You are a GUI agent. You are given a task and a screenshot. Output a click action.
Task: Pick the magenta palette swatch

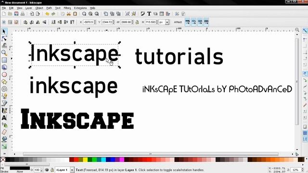pyautogui.click(x=122, y=160)
